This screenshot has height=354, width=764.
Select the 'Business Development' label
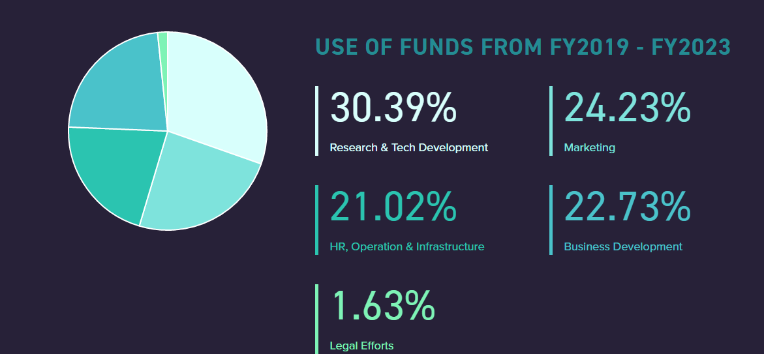click(x=623, y=246)
